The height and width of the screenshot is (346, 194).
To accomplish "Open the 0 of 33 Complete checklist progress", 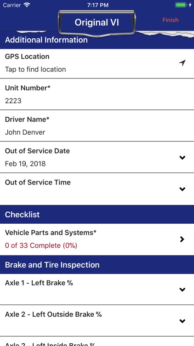I will pyautogui.click(x=41, y=245).
